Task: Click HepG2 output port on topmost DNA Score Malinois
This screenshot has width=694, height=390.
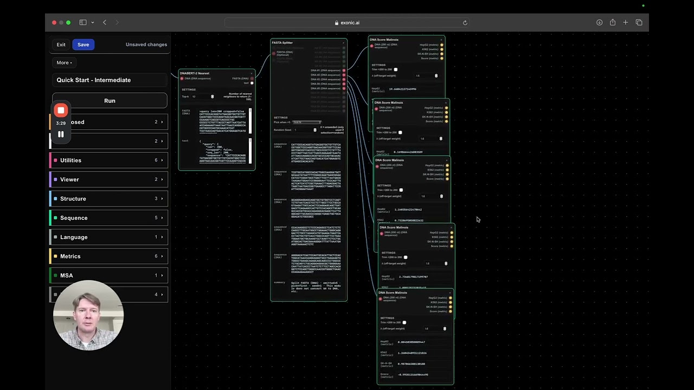Action: (442, 45)
